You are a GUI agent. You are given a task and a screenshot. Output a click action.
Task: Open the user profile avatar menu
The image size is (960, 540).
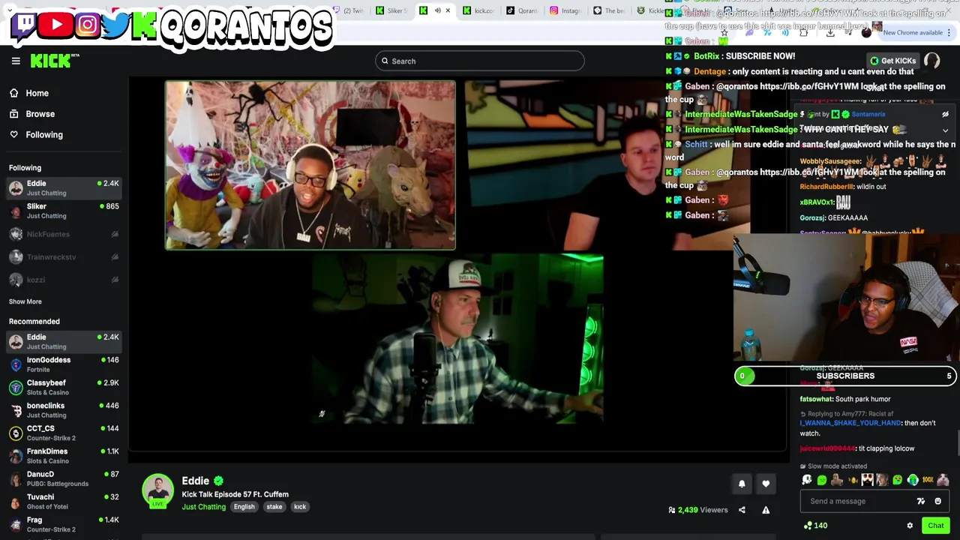[931, 61]
